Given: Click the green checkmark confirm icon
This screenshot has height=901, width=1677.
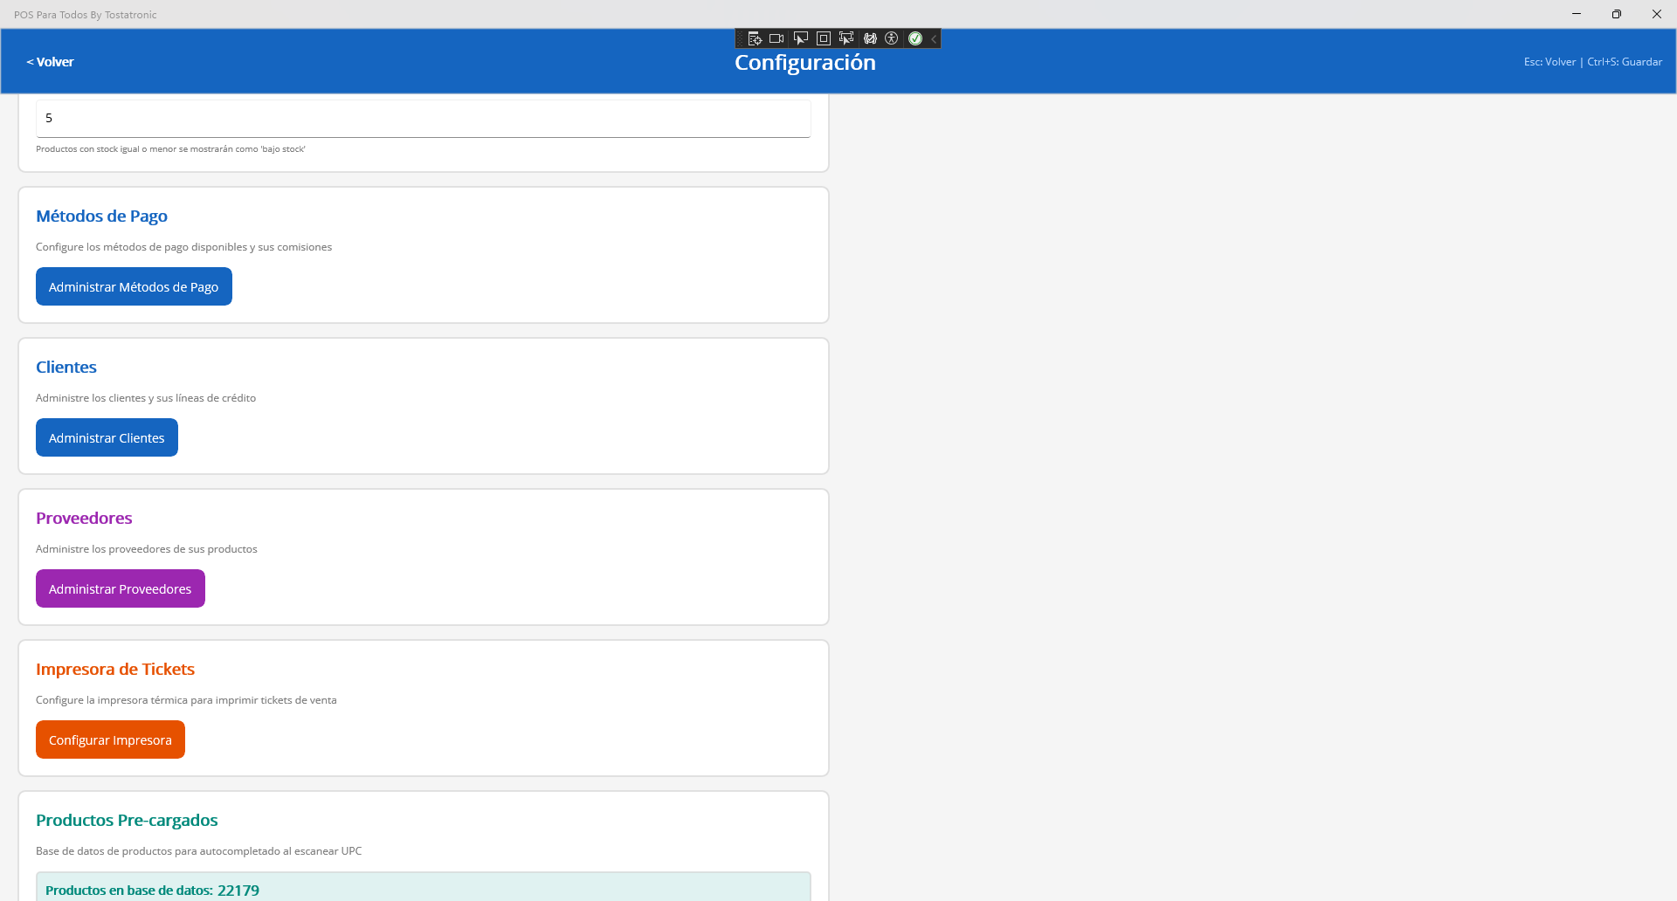Looking at the screenshot, I should click(915, 38).
